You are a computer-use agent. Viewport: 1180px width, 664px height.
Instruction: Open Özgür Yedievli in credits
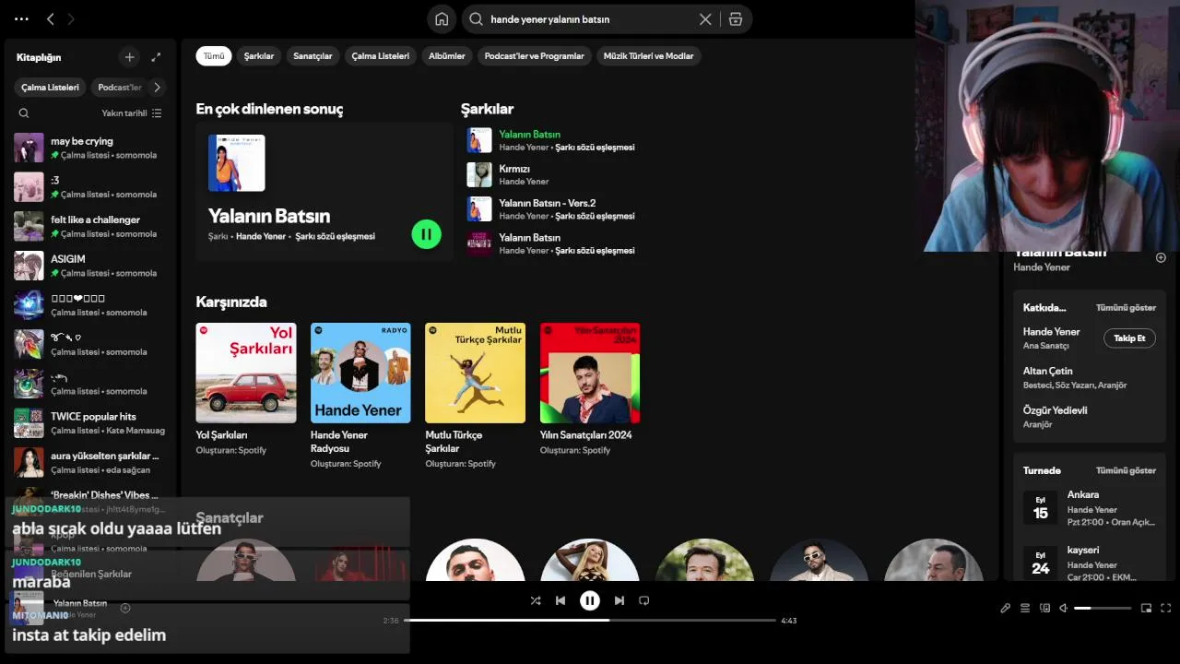point(1055,410)
